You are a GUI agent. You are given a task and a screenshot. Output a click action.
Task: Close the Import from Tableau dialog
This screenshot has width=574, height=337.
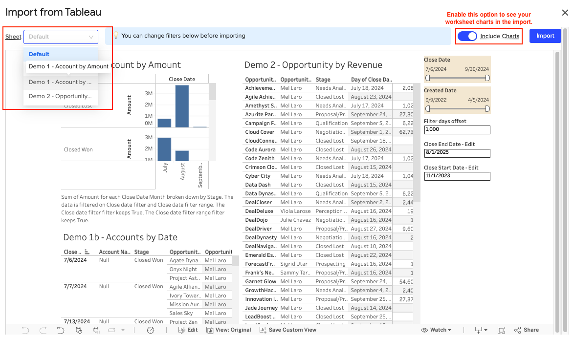click(x=565, y=13)
